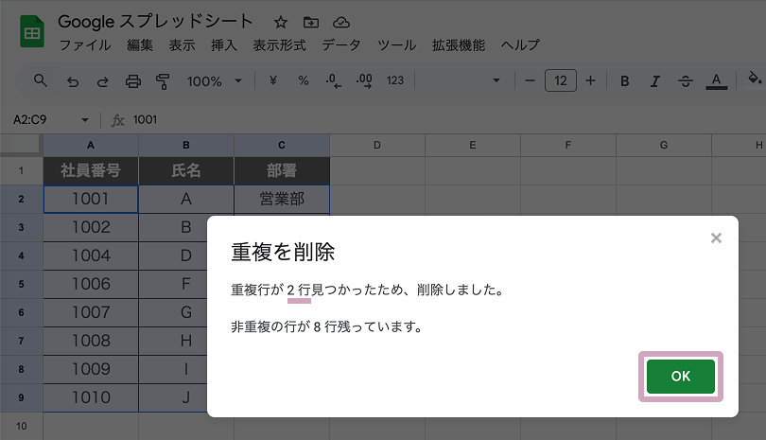
Task: Select column B header
Action: [x=186, y=145]
